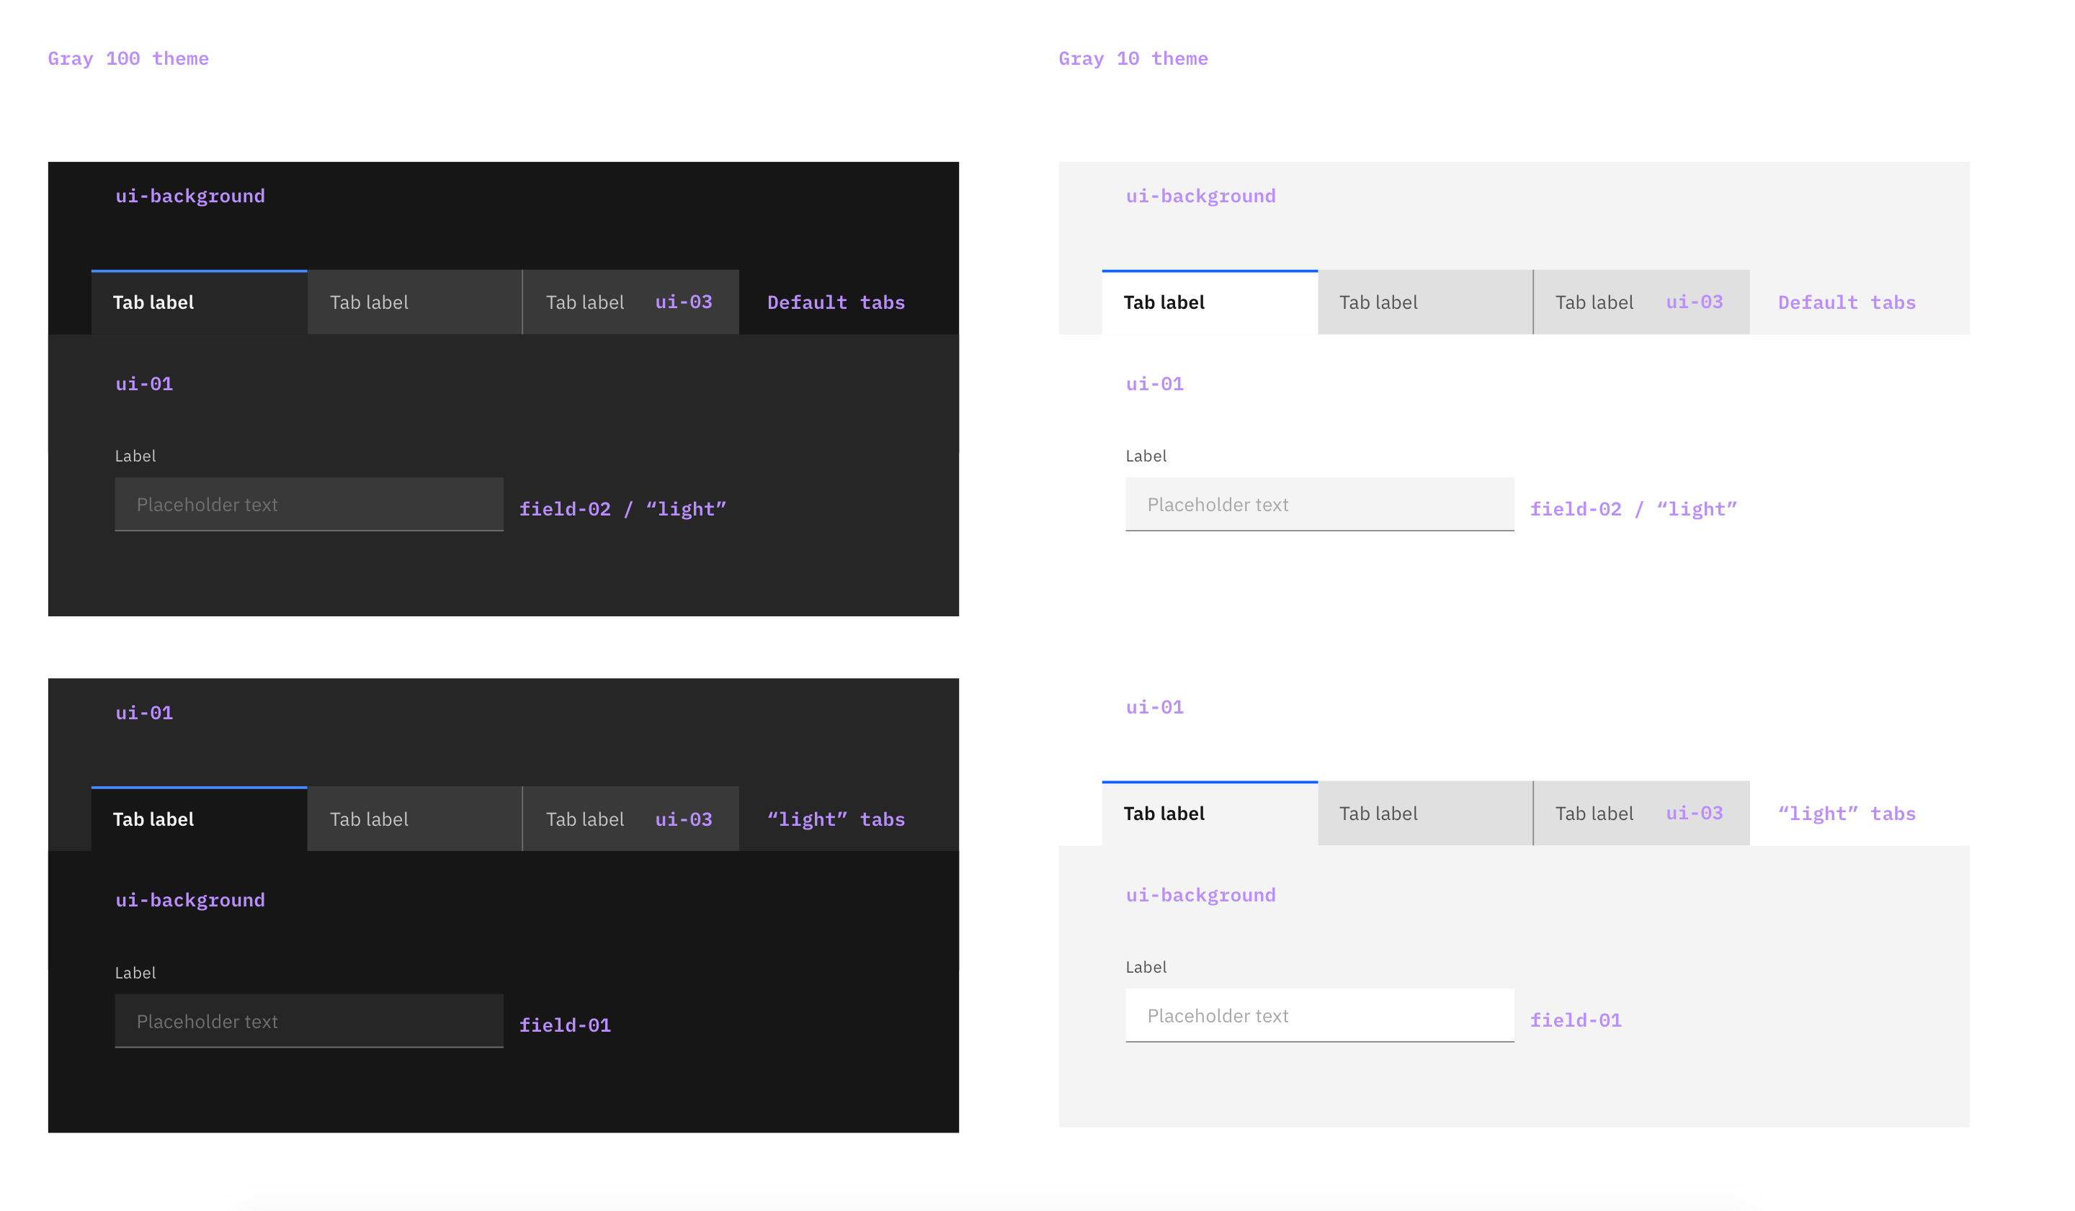This screenshot has width=2075, height=1211.
Task: Click the field-01 placeholder input in Gray 100 theme
Action: (x=308, y=1021)
